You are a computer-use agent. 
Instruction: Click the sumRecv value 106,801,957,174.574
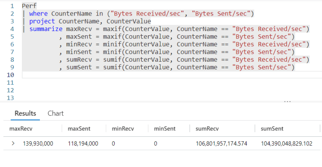tap(221, 144)
